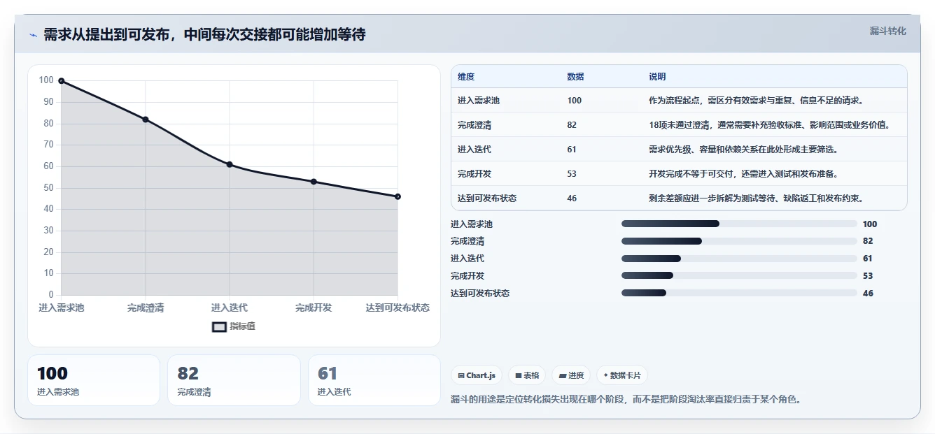Click the description starting with 需求优先级
Image resolution: width=935 pixels, height=434 pixels.
pyautogui.click(x=743, y=150)
